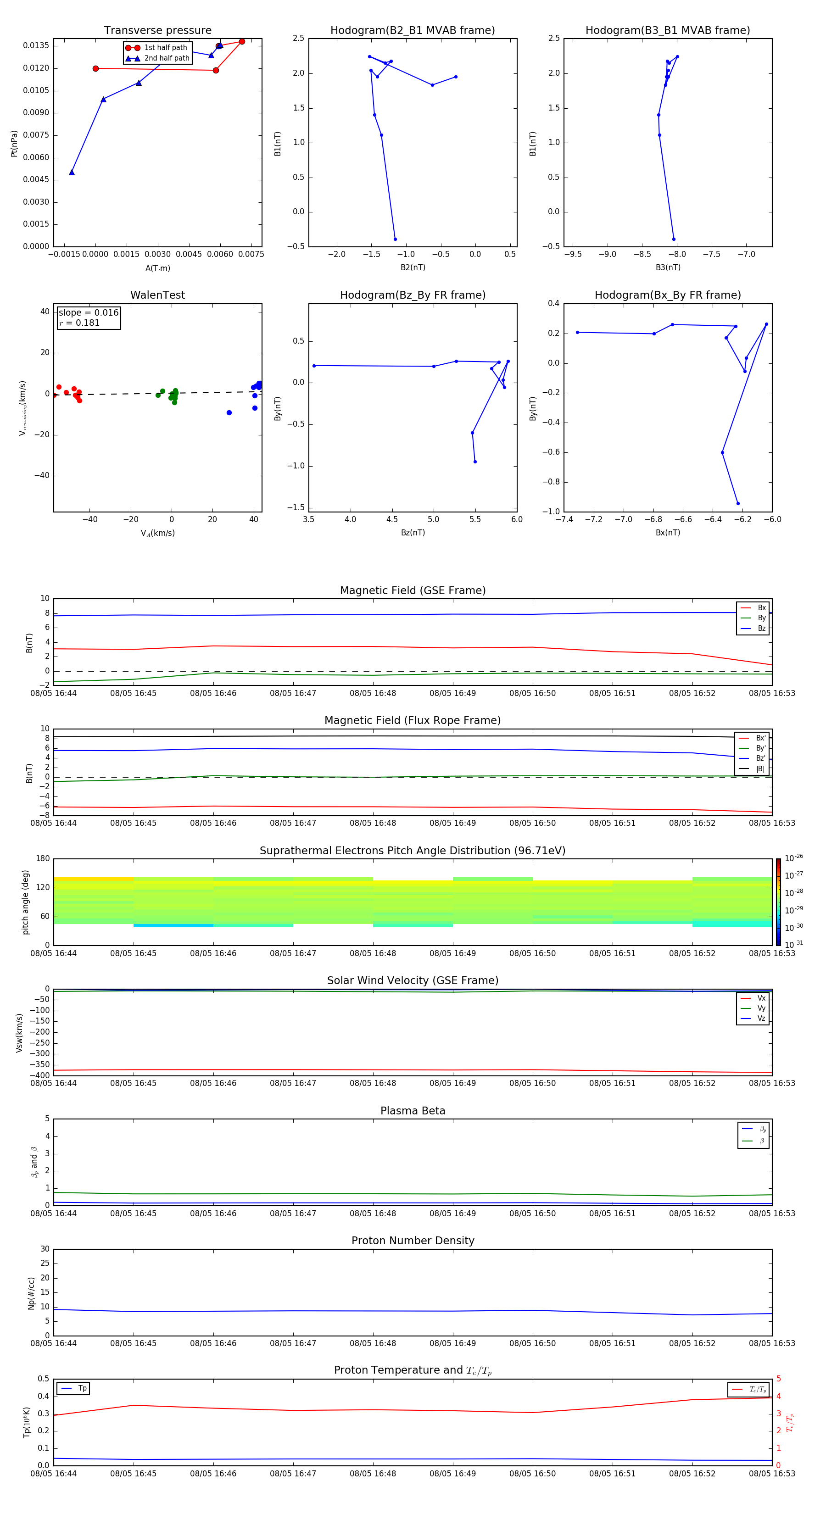Click the "Bx(nT)" x-axis label
Viewport: 826px width, 1514px height.
(668, 533)
